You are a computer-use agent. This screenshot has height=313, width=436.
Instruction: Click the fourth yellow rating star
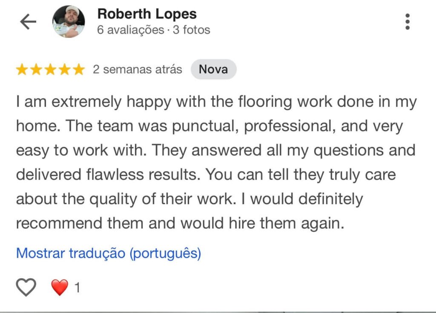pyautogui.click(x=64, y=70)
